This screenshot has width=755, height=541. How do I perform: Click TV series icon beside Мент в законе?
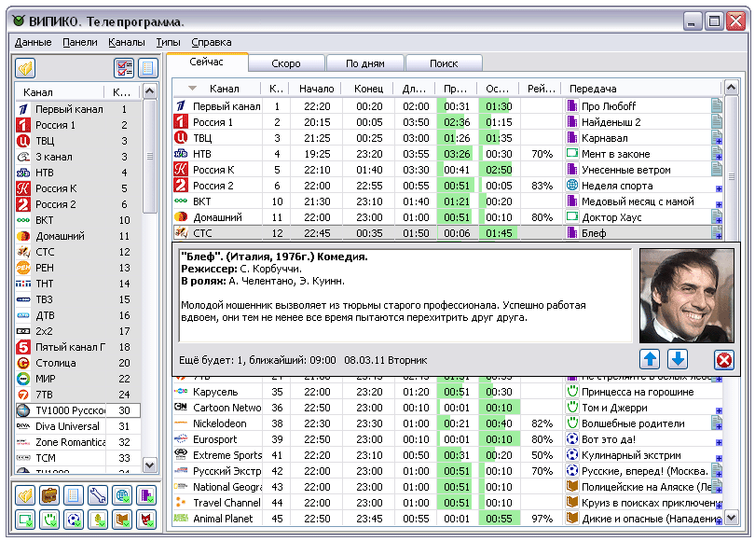tap(572, 154)
